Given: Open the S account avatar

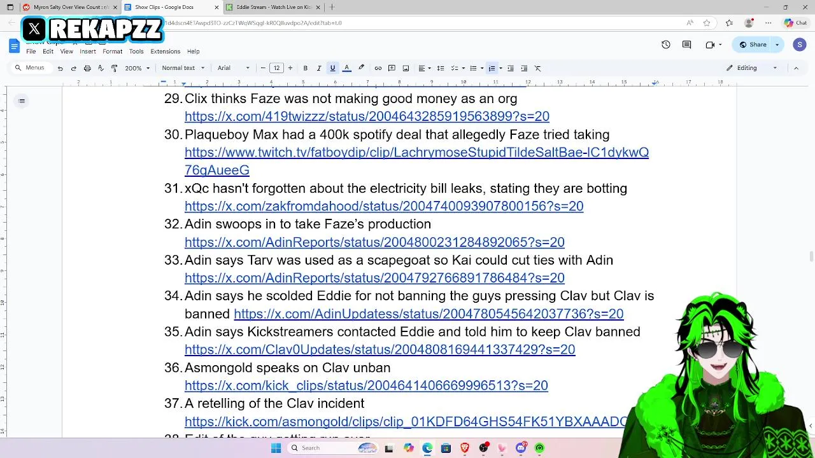Looking at the screenshot, I should point(800,45).
